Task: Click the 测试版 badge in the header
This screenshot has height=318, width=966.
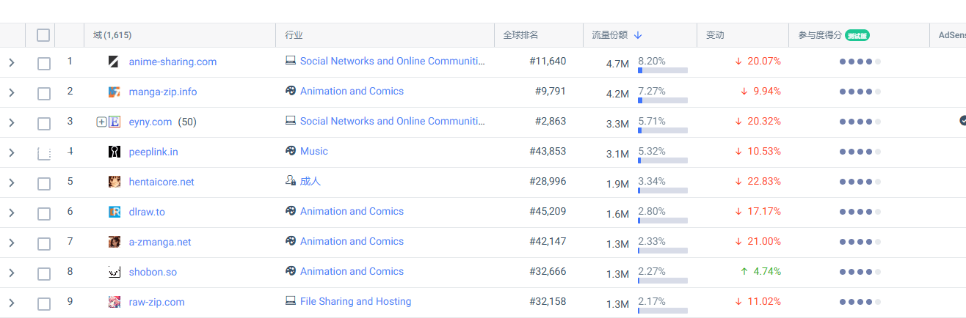Action: click(857, 35)
